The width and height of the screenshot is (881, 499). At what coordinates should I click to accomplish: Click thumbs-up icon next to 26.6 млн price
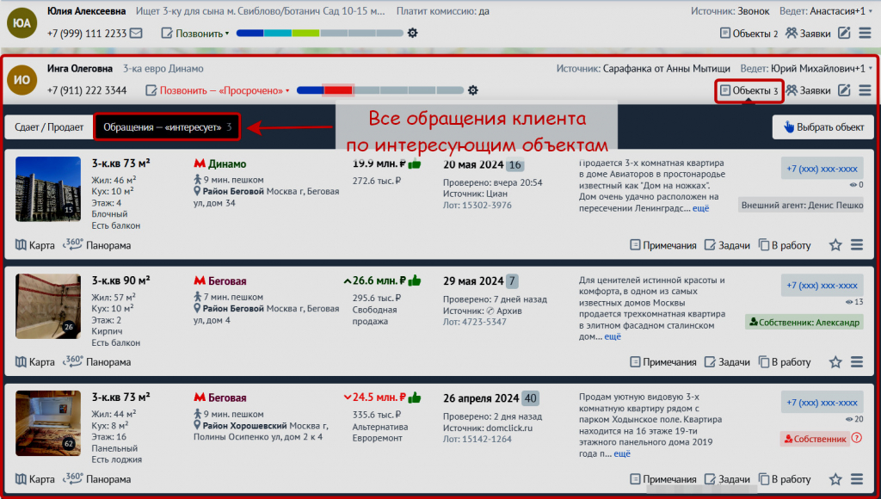click(x=415, y=280)
